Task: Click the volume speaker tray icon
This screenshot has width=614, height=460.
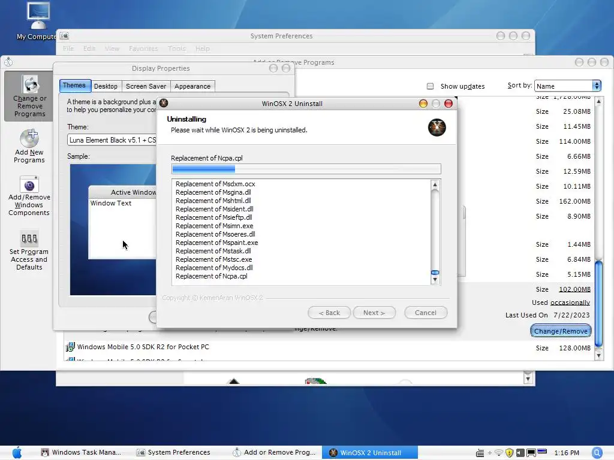Action: coord(520,453)
